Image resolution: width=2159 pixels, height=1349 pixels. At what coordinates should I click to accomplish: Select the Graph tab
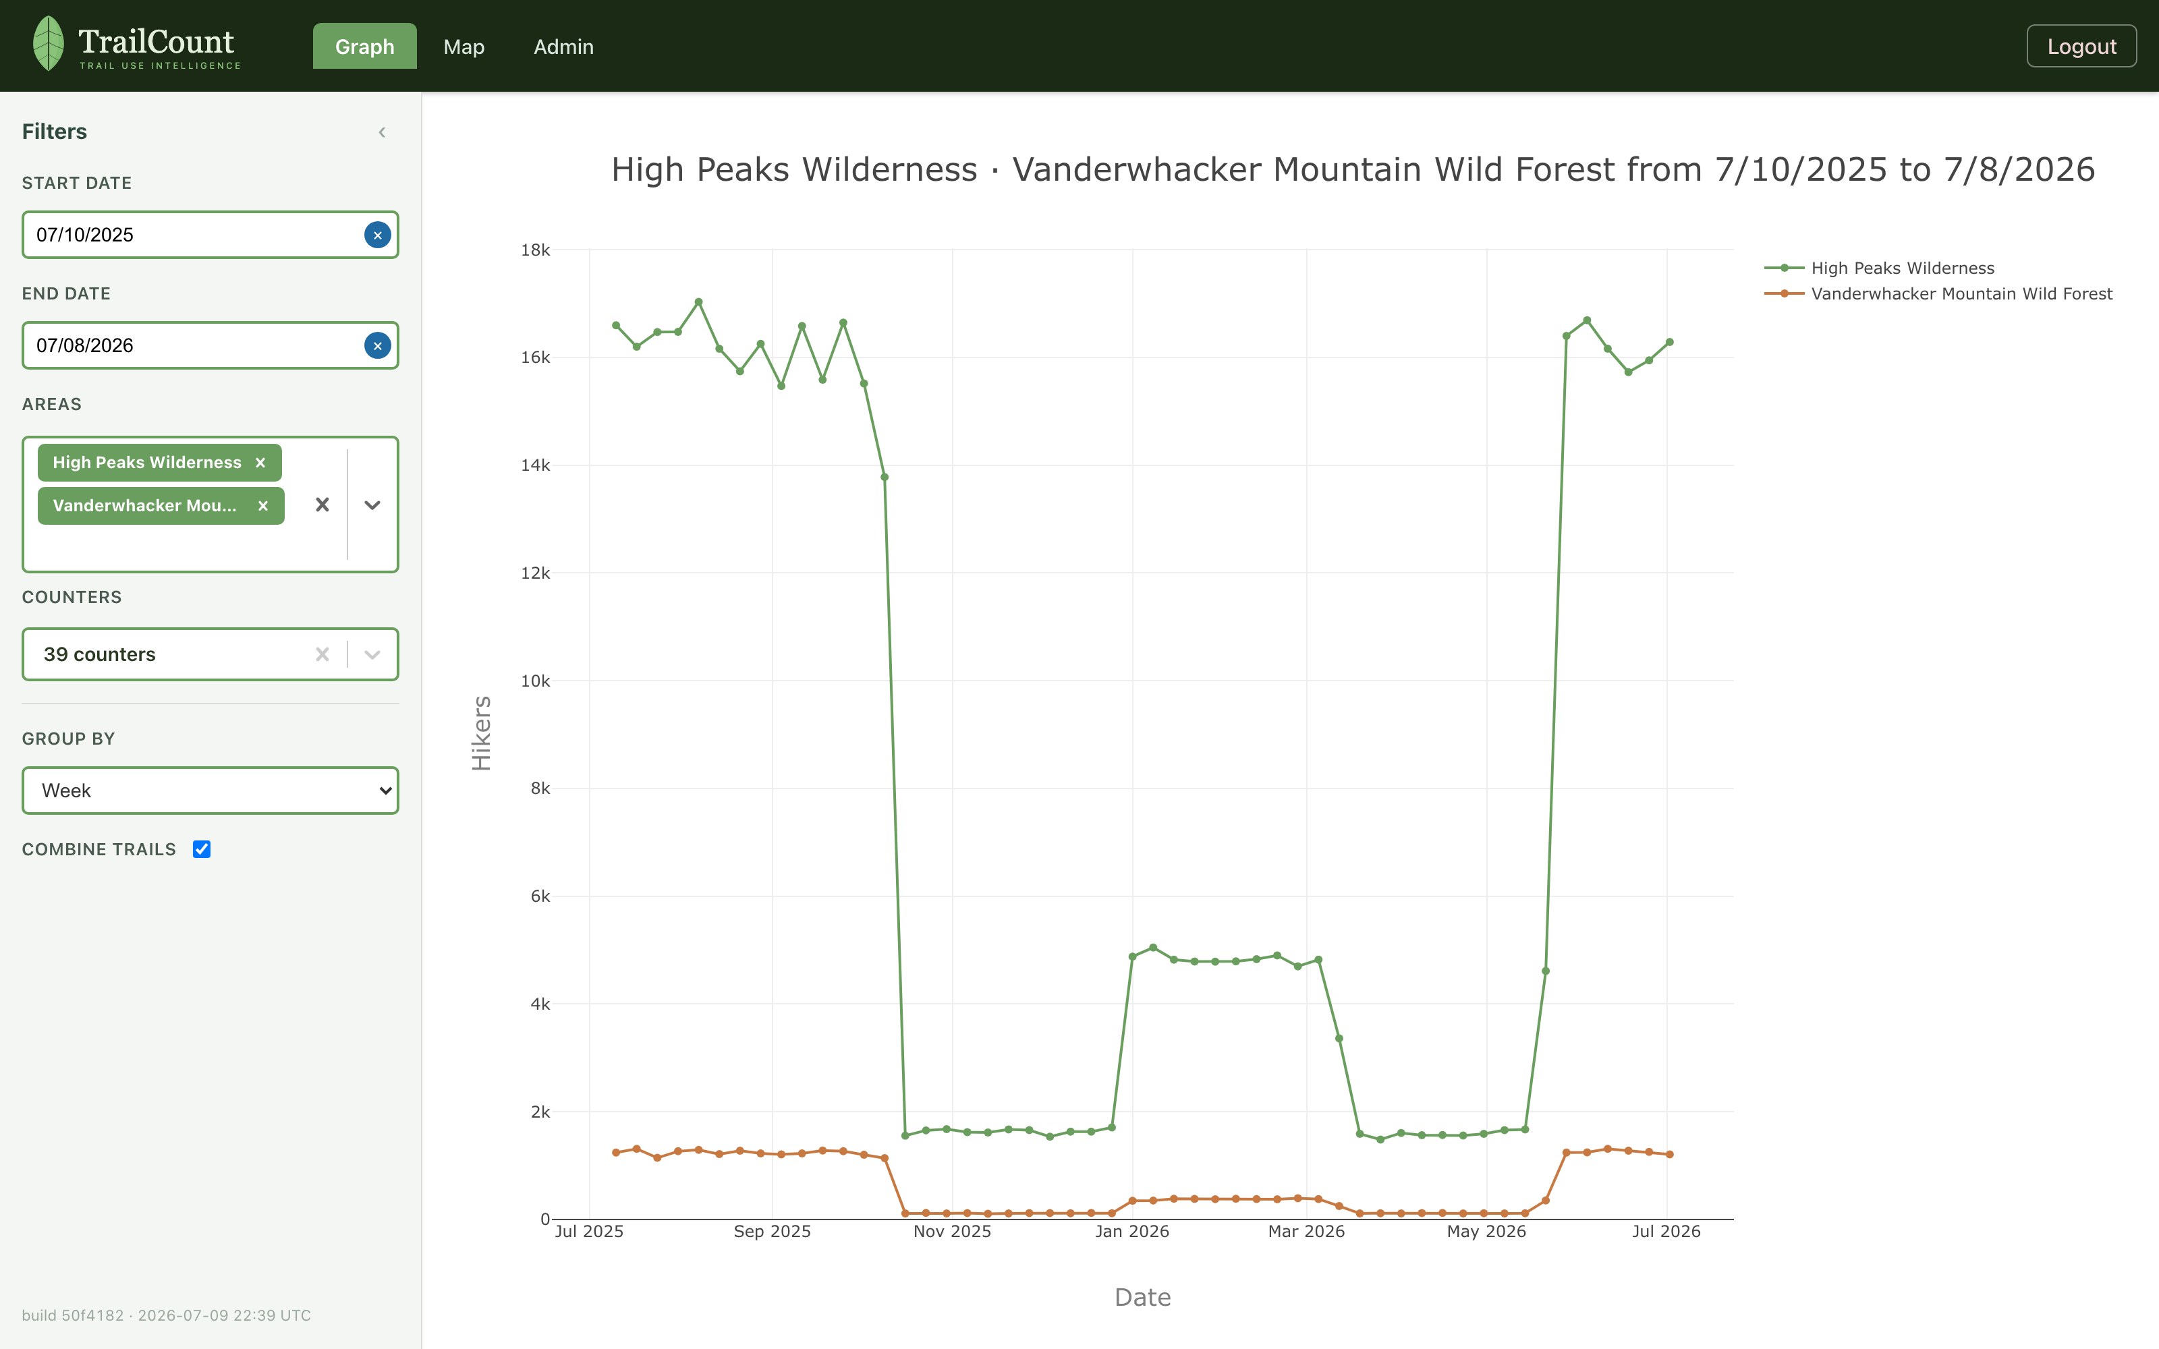[365, 47]
